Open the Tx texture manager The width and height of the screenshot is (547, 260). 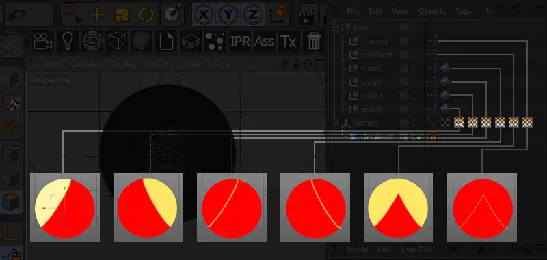289,42
